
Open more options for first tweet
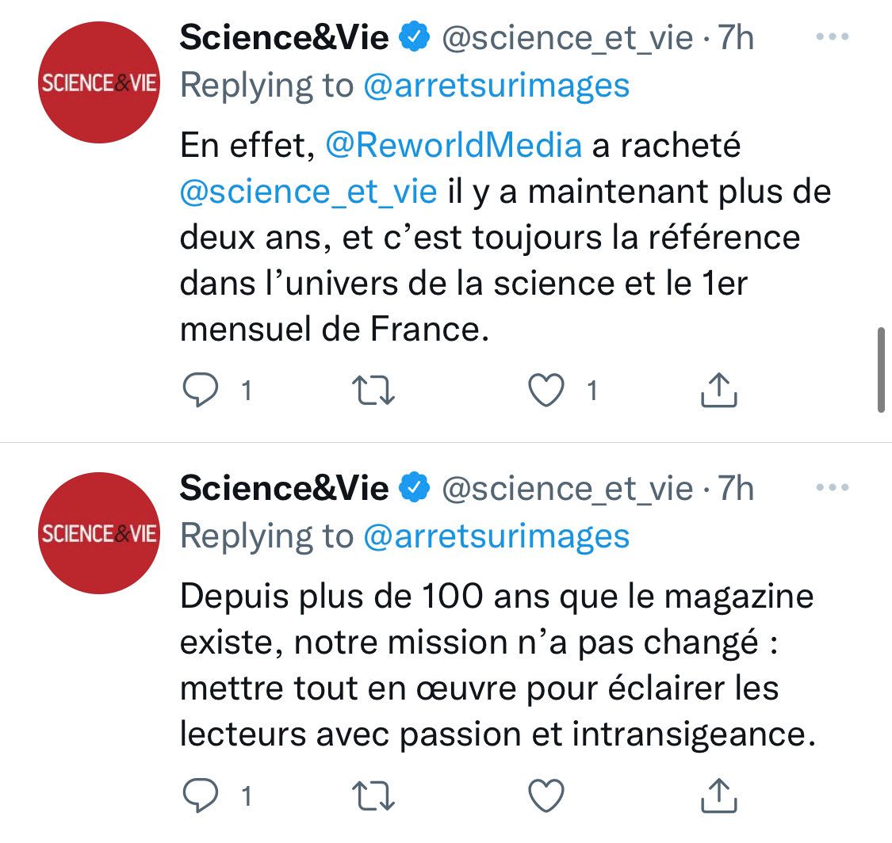[x=832, y=37]
